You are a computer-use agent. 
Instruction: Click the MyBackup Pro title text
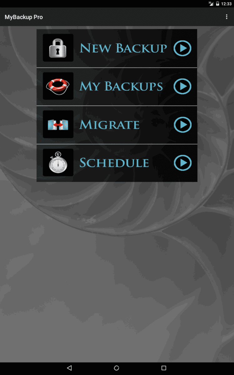24,17
